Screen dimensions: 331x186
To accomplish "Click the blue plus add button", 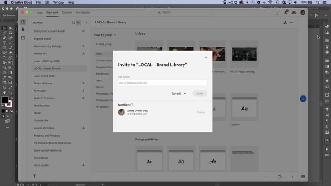I will [303, 99].
